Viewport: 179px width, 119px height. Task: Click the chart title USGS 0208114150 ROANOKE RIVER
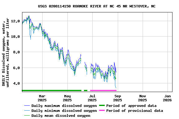(97, 6)
